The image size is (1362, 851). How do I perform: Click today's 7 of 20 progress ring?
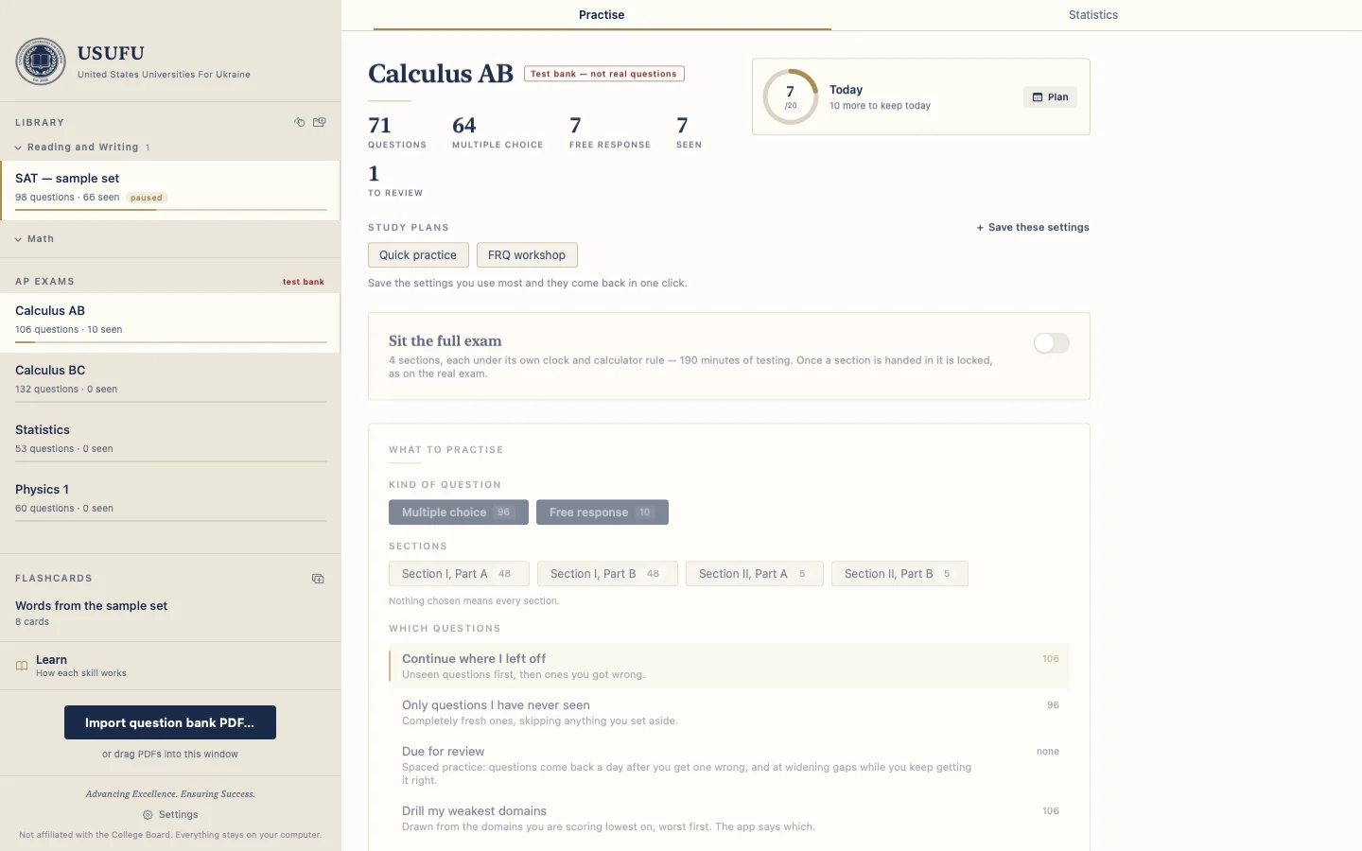click(791, 96)
